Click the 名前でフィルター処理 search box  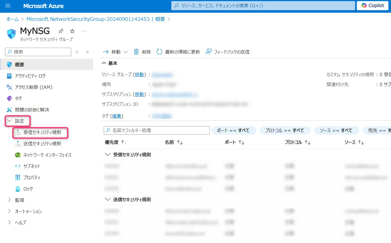click(156, 130)
